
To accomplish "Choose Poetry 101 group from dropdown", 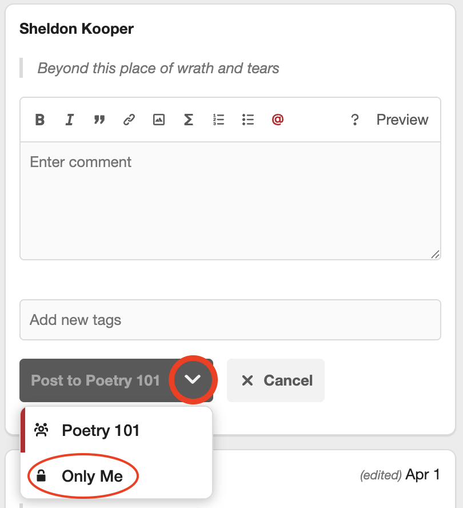I will pyautogui.click(x=101, y=430).
